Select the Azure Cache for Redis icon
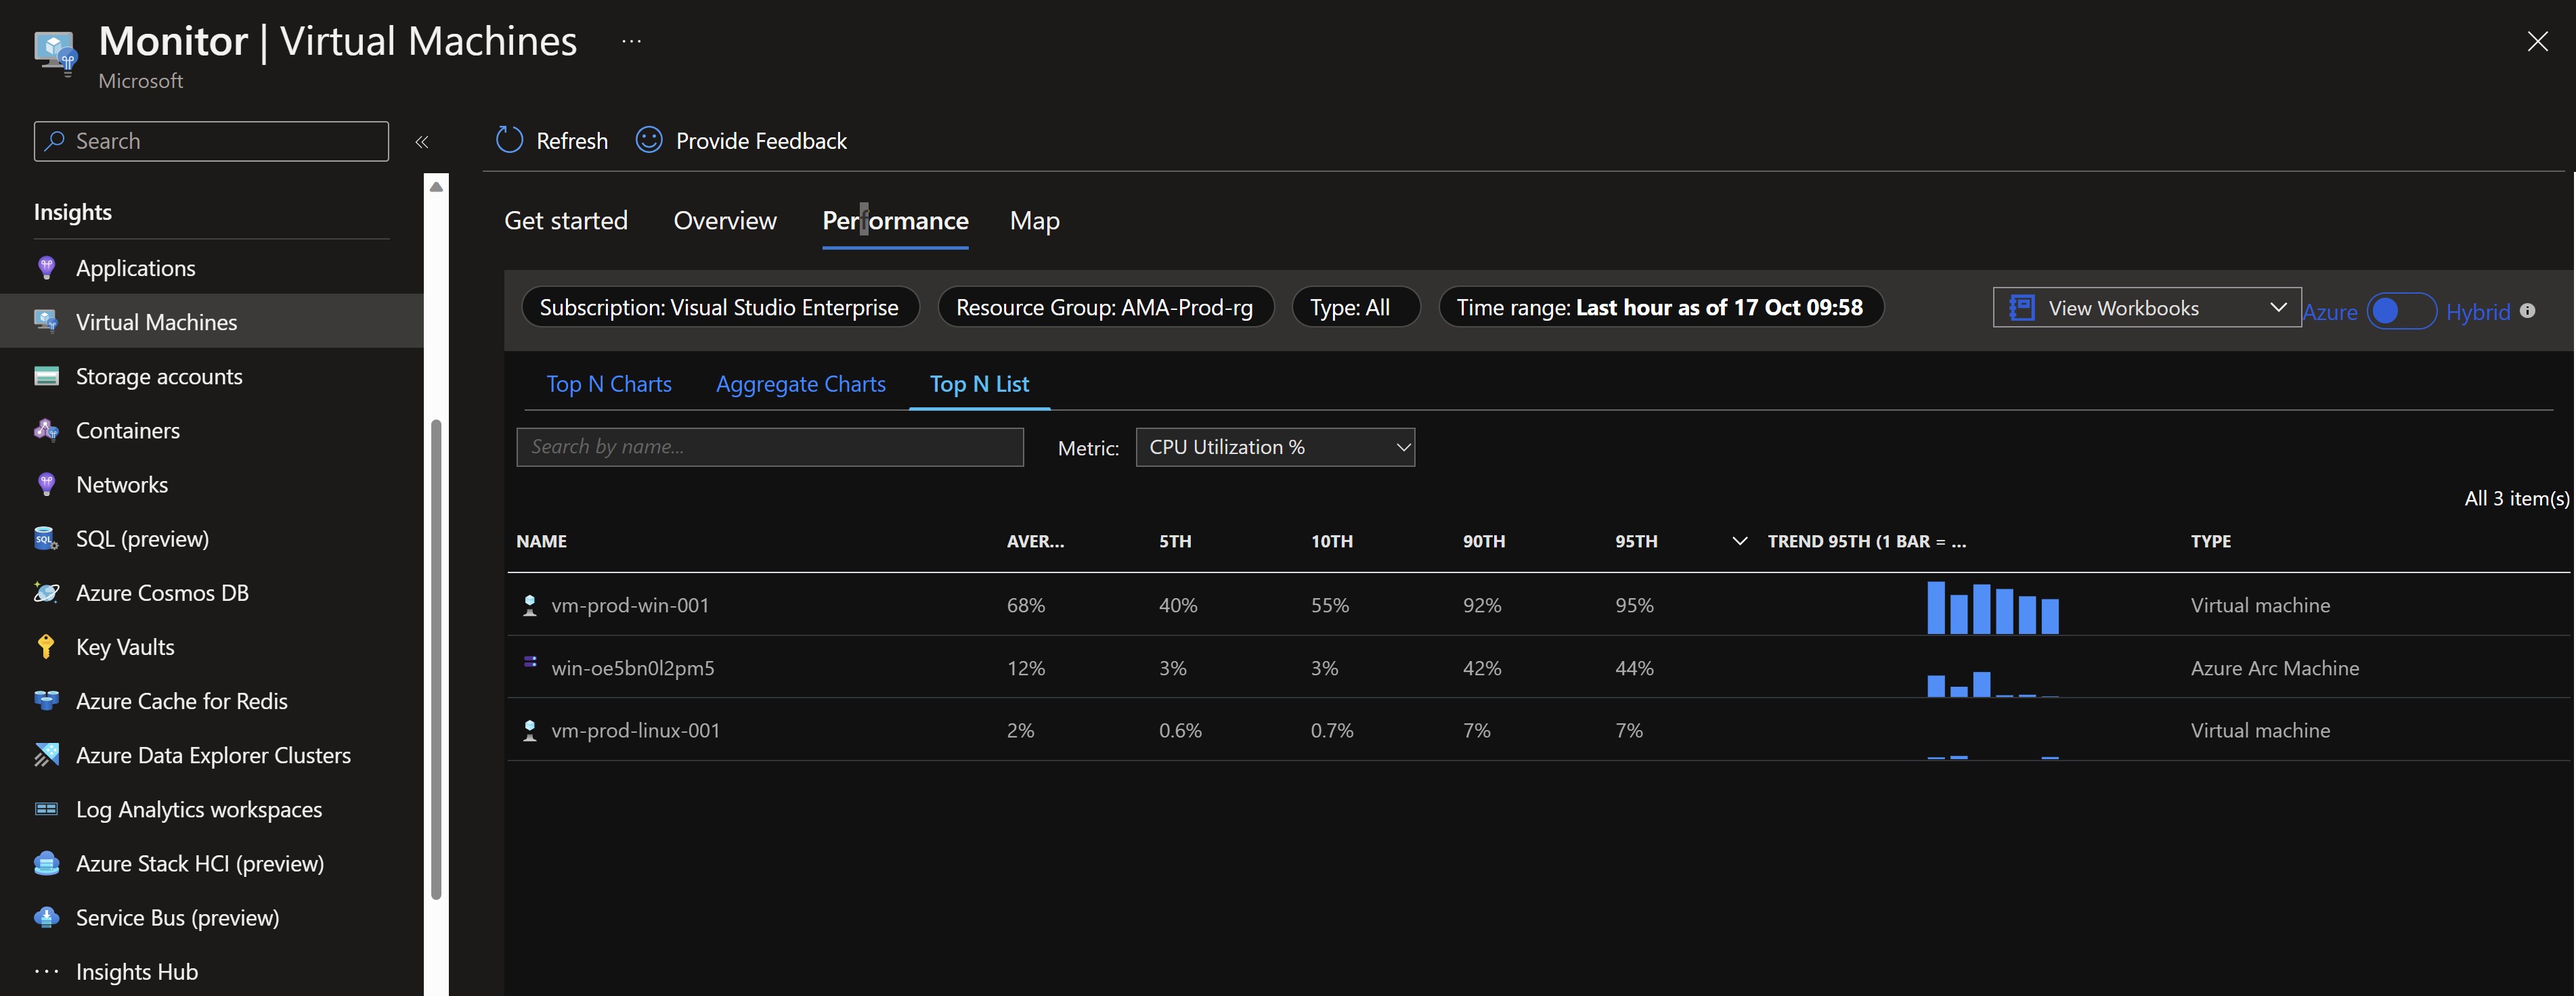The height and width of the screenshot is (996, 2576). (46, 700)
